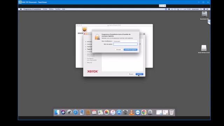Image resolution: width=224 pixels, height=126 pixels.
Task: Open Notification Center icon in the menu bar
Action: click(207, 9)
